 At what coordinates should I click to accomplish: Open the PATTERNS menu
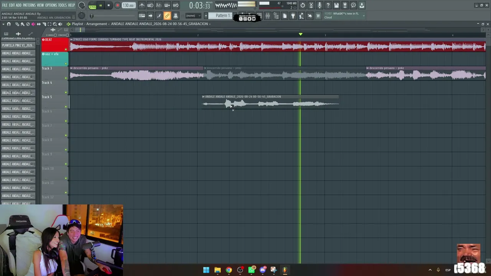click(x=29, y=5)
